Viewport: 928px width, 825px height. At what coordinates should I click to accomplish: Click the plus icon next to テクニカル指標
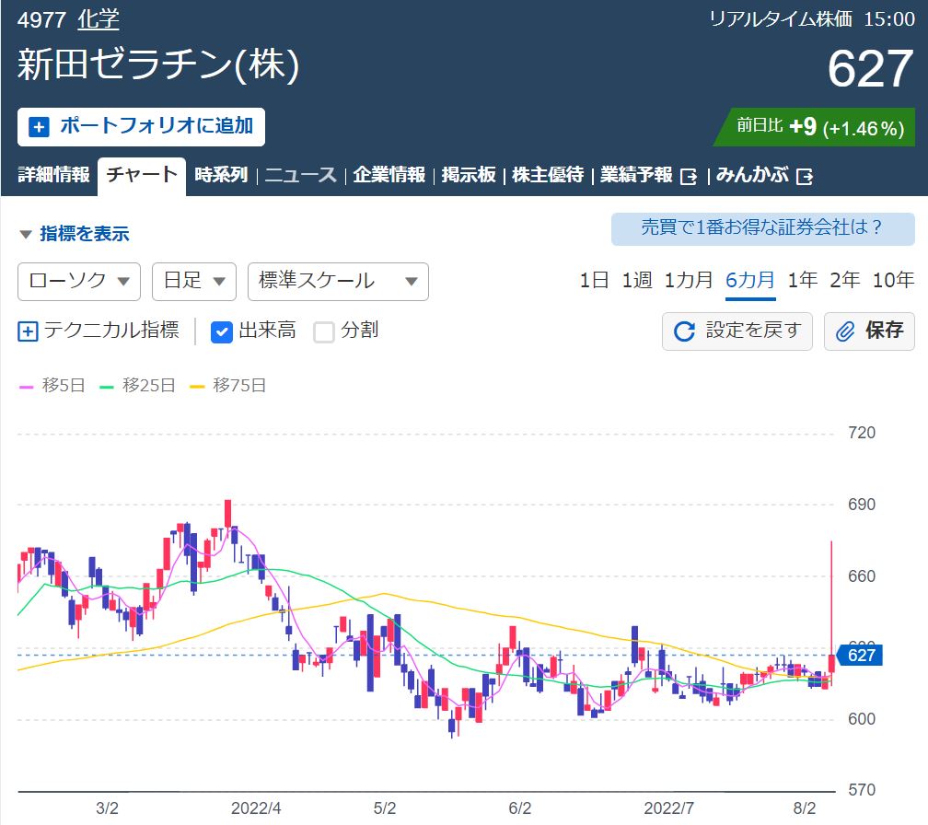pyautogui.click(x=28, y=331)
